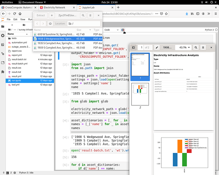Open the Feb 24 13:50 clock menu
The height and width of the screenshot is (175, 219).
109,2
